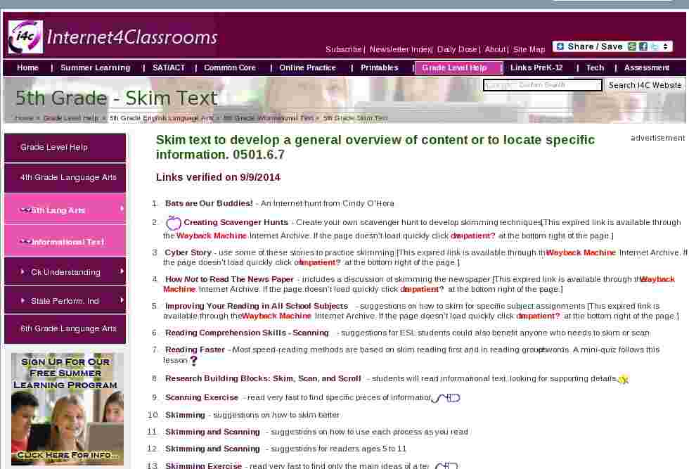
Task: Open How Not to Read The News Paper
Action: point(229,280)
